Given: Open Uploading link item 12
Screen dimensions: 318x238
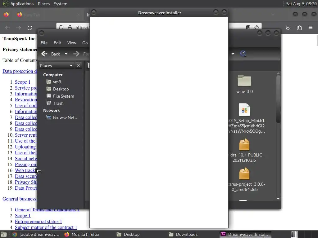Looking at the screenshot, I should [25, 147].
